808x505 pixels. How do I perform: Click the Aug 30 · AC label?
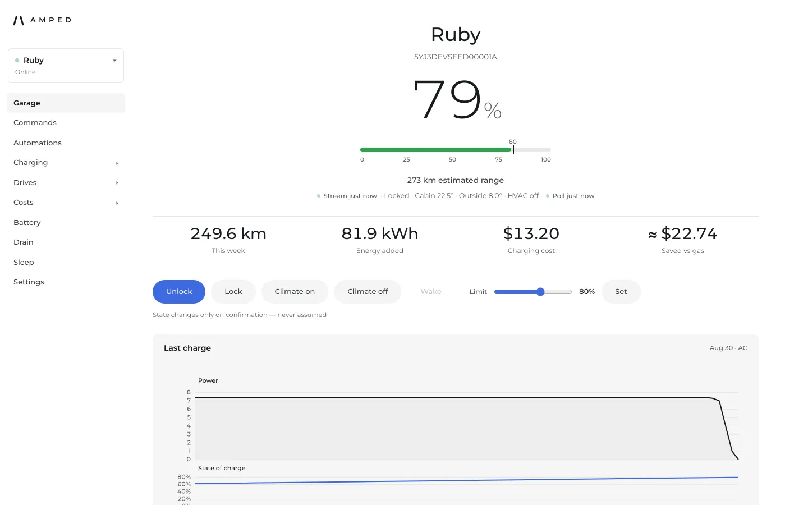point(728,348)
